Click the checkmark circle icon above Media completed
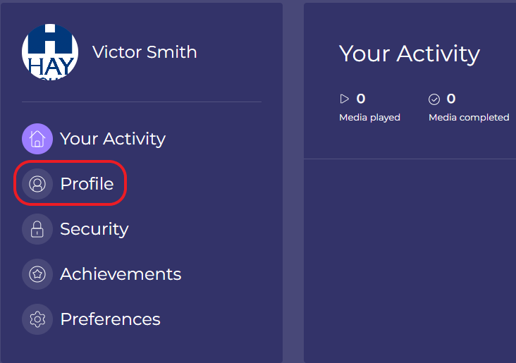The width and height of the screenshot is (516, 363). (434, 99)
